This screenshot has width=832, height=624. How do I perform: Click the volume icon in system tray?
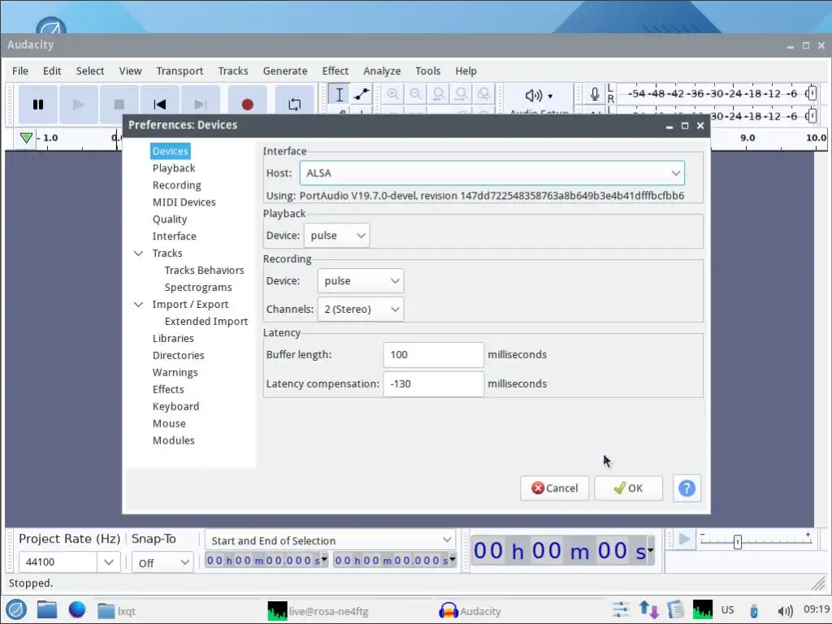(786, 611)
